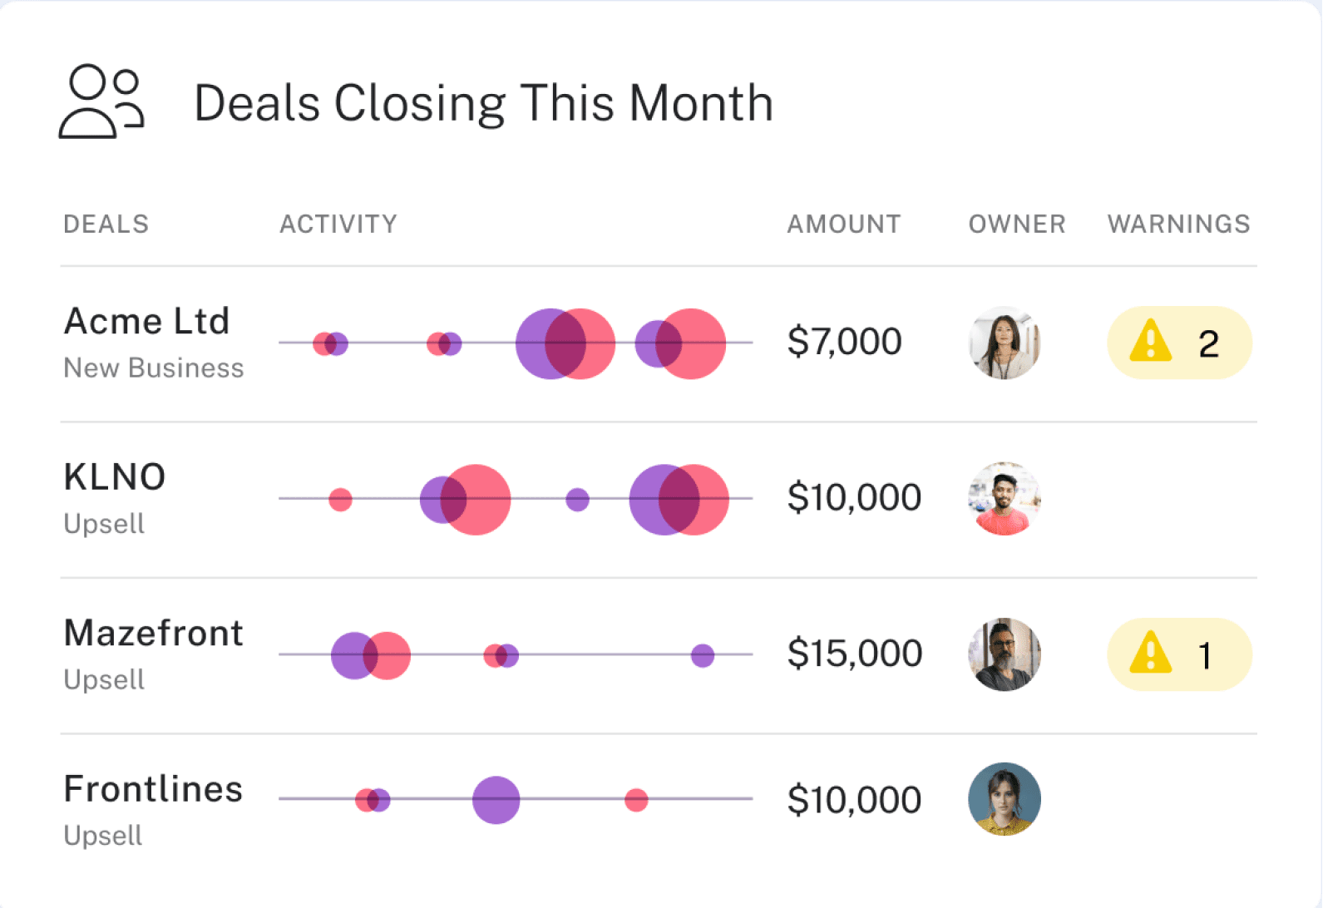Click the ACTIVITY column header

pyautogui.click(x=338, y=224)
